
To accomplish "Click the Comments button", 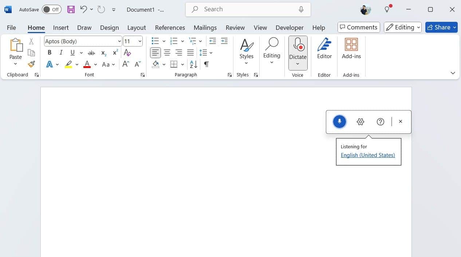I will (358, 27).
